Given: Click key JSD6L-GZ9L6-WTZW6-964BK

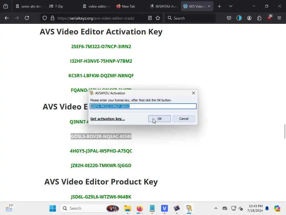Looking at the screenshot, I should click(101, 197).
